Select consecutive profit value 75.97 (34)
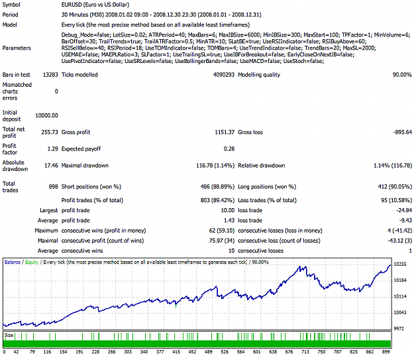This screenshot has height=356, width=414. 222,241
